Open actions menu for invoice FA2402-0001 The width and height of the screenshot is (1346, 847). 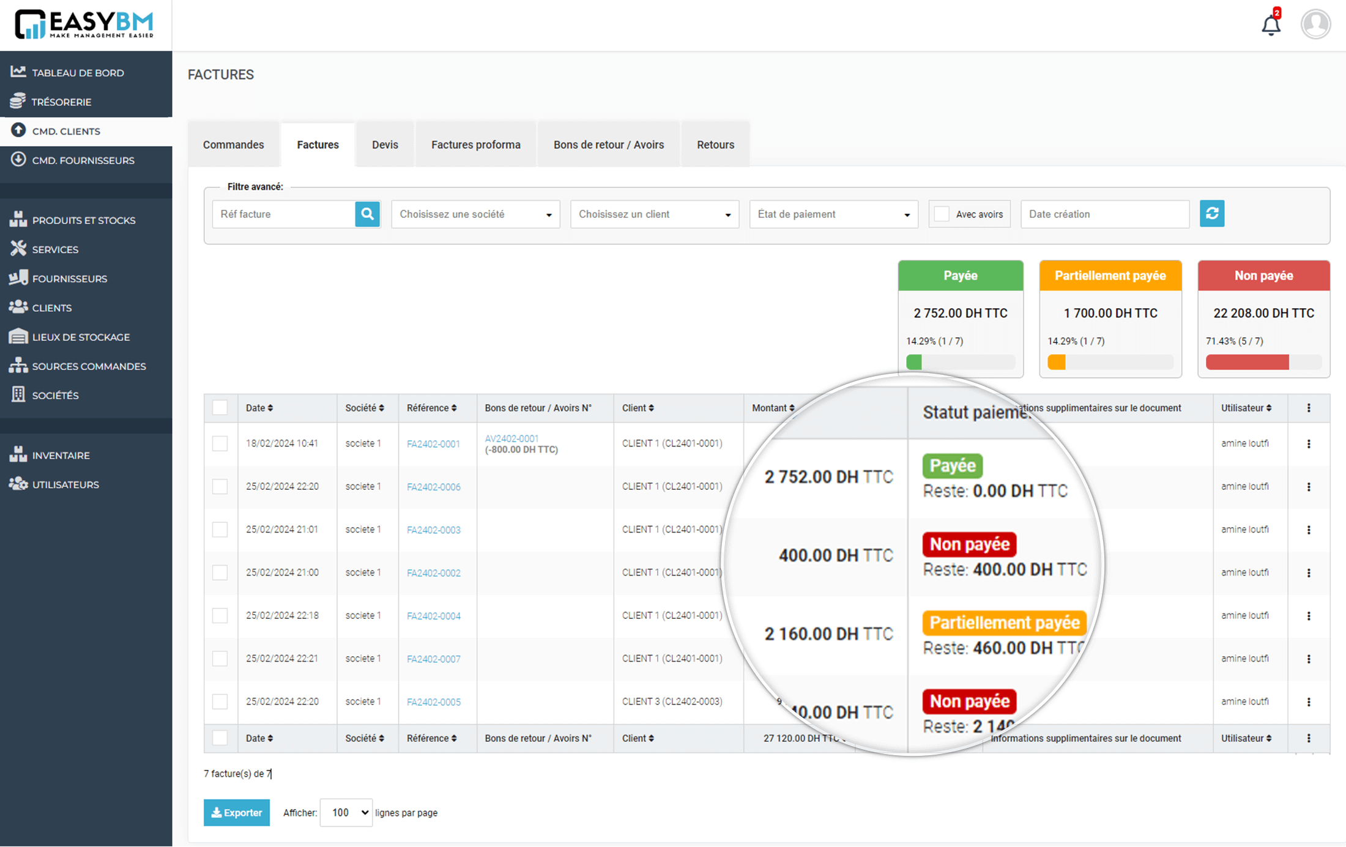(1309, 444)
